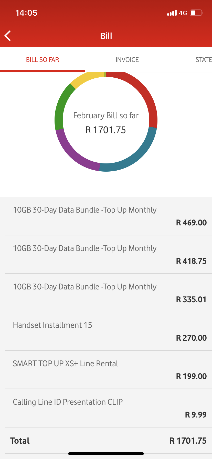Tap the Total R 1701.75 row
This screenshot has width=212, height=459.
(106, 441)
